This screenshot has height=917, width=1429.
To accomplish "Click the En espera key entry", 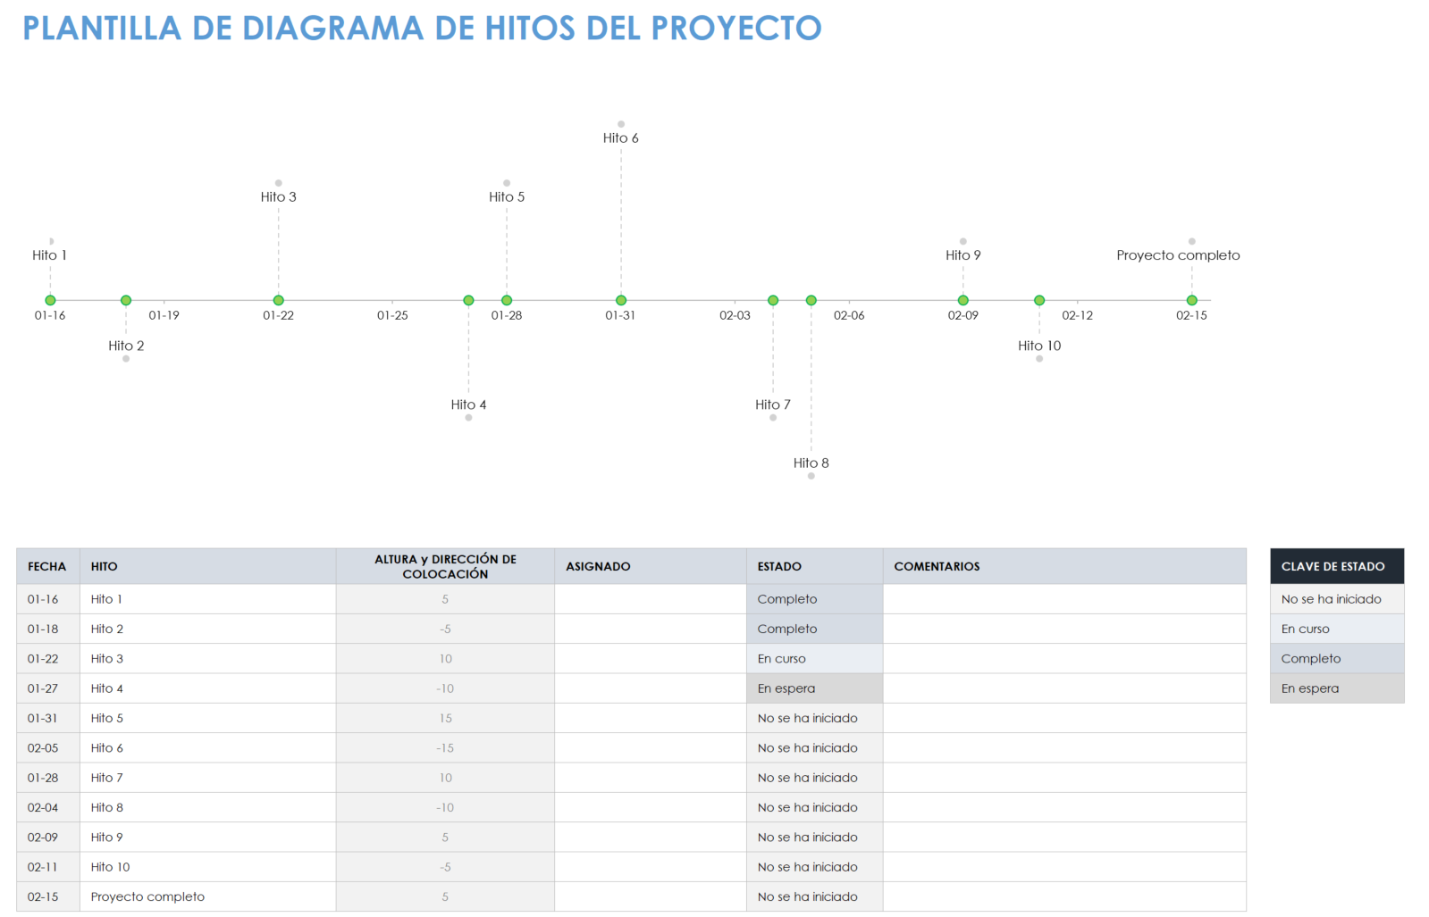I will click(x=1337, y=688).
